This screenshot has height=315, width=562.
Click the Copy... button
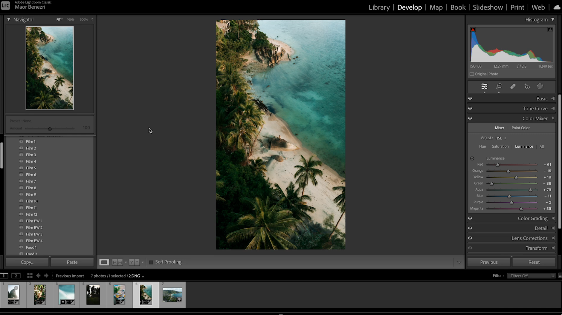27,262
